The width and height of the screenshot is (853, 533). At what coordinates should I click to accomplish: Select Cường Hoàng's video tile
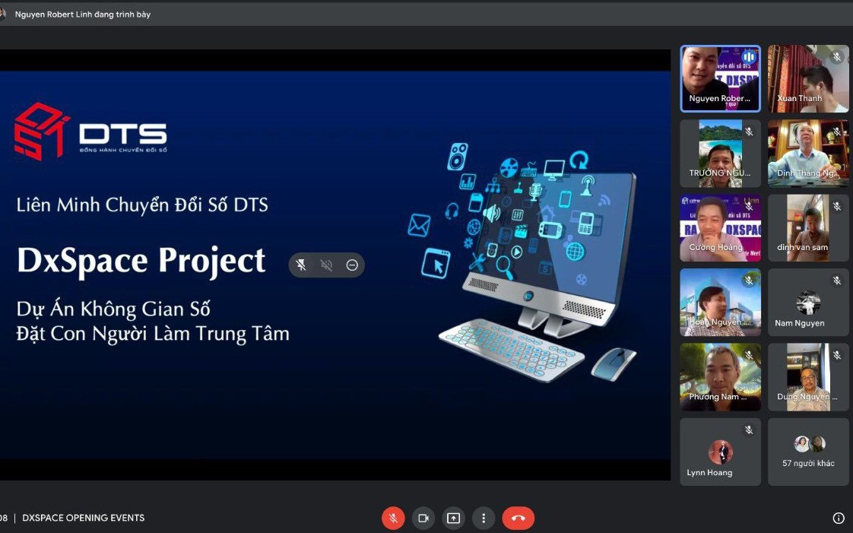[x=720, y=228]
